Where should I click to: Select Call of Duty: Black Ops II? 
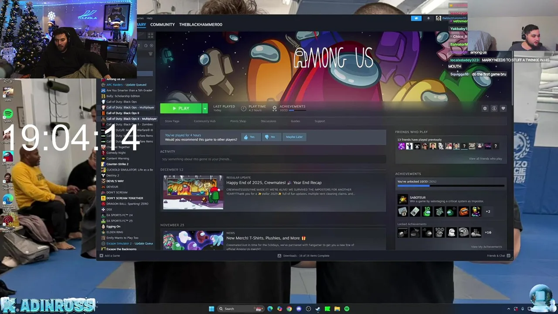tap(122, 113)
